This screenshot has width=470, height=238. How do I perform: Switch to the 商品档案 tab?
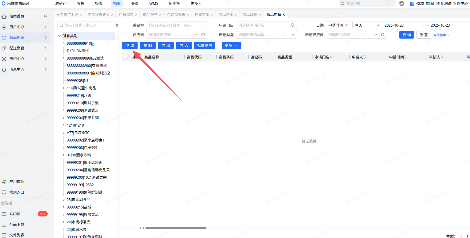[x=226, y=15]
